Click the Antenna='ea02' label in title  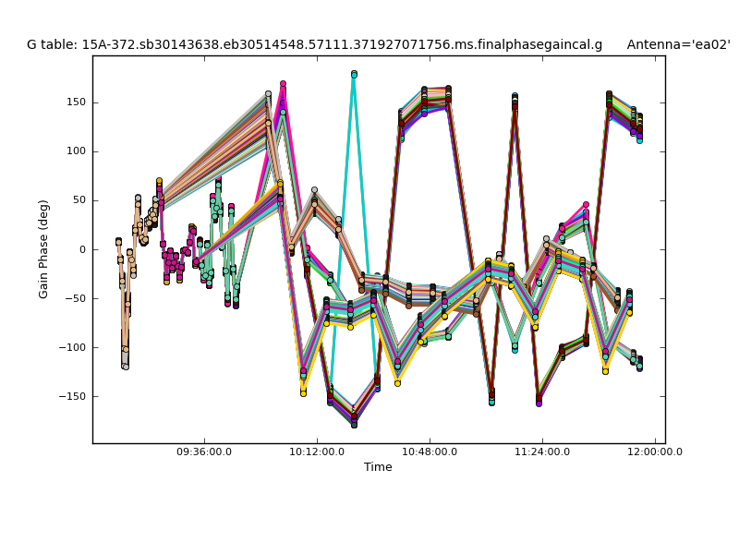pyautogui.click(x=678, y=44)
